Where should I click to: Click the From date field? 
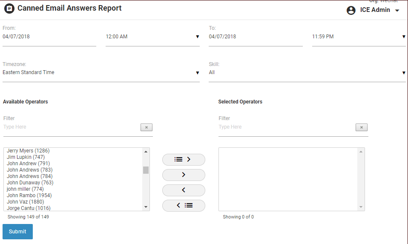coord(49,37)
